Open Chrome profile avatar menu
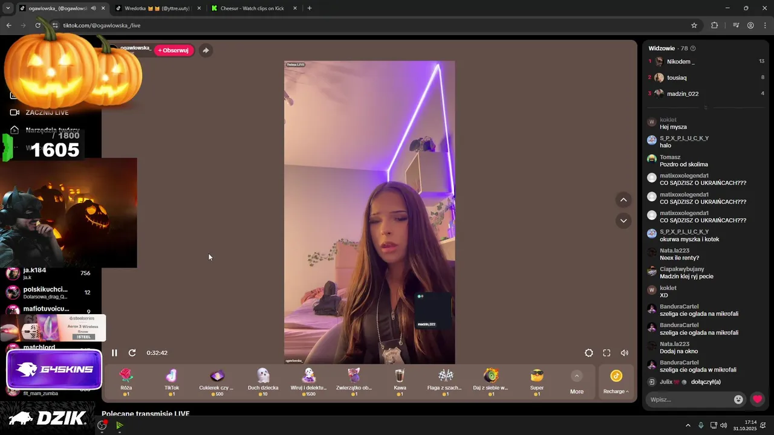Viewport: 774px width, 435px height. (750, 25)
